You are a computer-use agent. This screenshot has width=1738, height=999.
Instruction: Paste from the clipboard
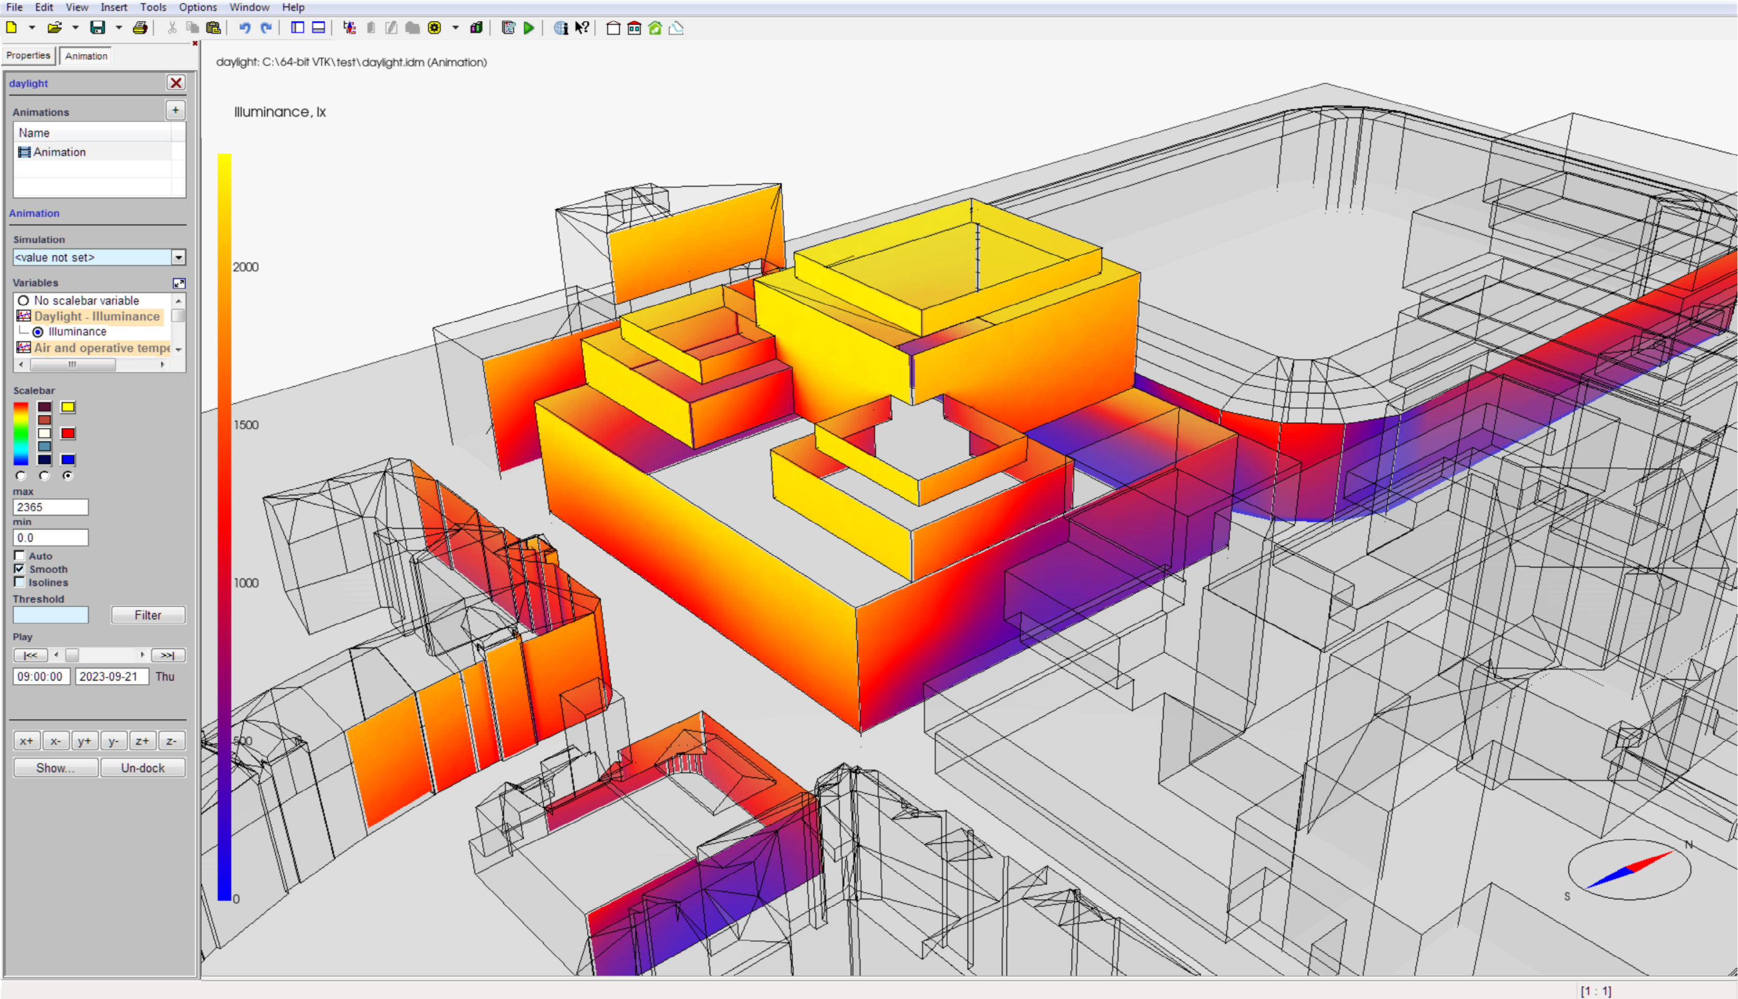click(213, 28)
